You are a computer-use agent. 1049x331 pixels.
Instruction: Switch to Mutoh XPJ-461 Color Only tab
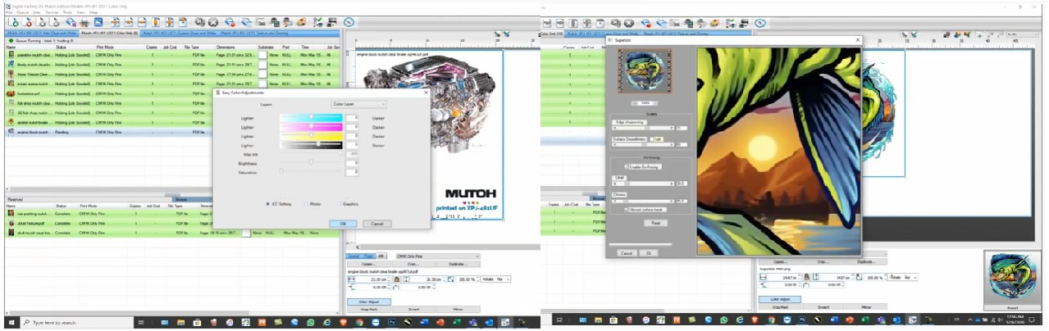click(108, 33)
